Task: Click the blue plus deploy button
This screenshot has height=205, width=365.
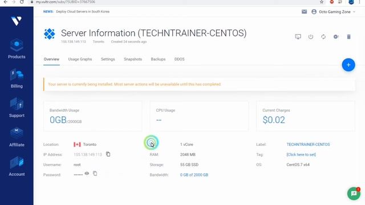Action: pos(348,65)
